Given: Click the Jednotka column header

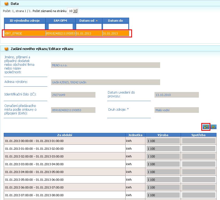Looking at the screenshot, I should (x=136, y=135).
